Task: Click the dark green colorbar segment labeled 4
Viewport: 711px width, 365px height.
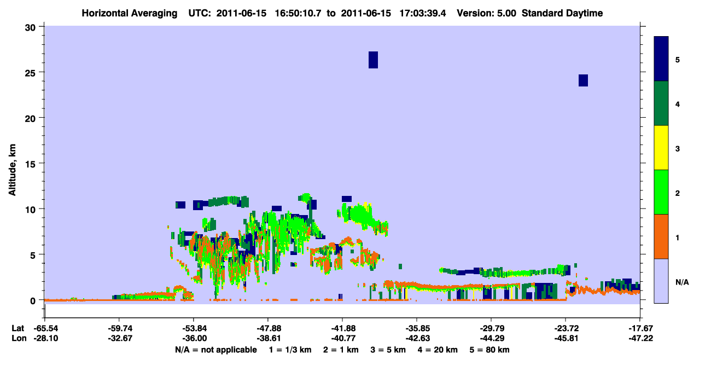Action: click(661, 103)
